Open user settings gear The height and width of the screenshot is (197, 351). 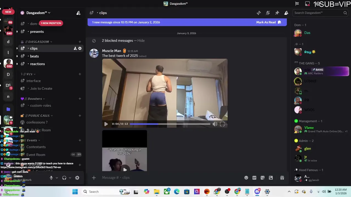coord(77,178)
